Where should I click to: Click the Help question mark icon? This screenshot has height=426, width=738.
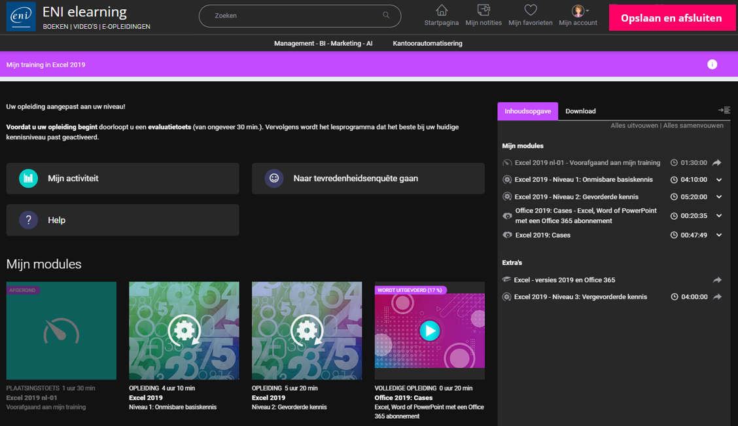click(x=28, y=220)
